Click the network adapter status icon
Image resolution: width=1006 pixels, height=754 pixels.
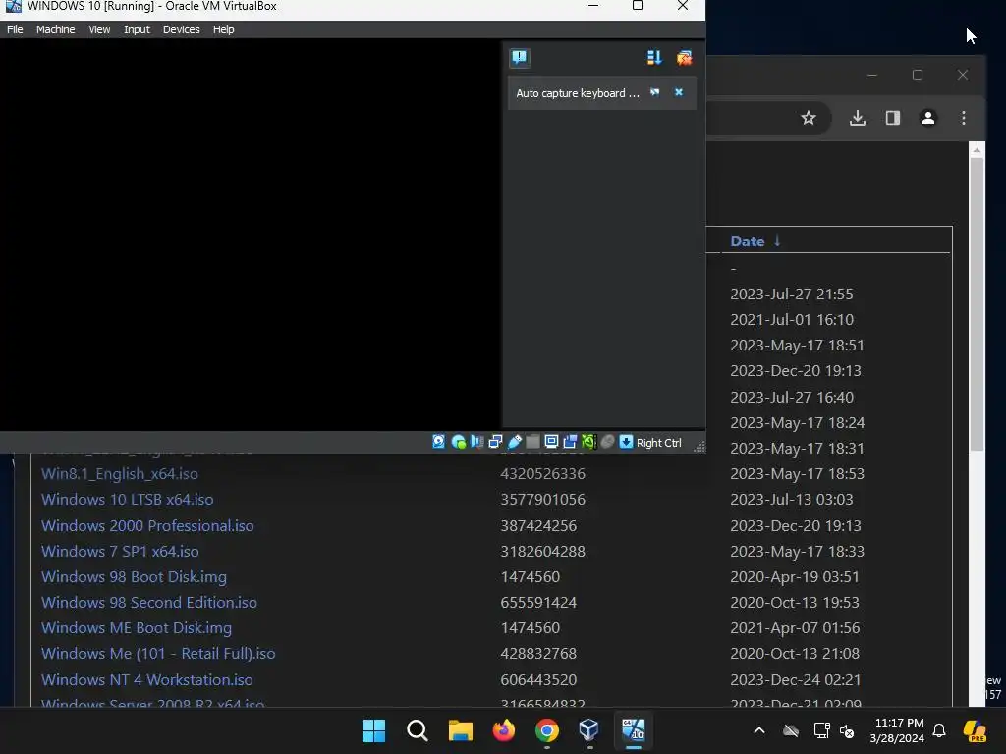pyautogui.click(x=495, y=442)
